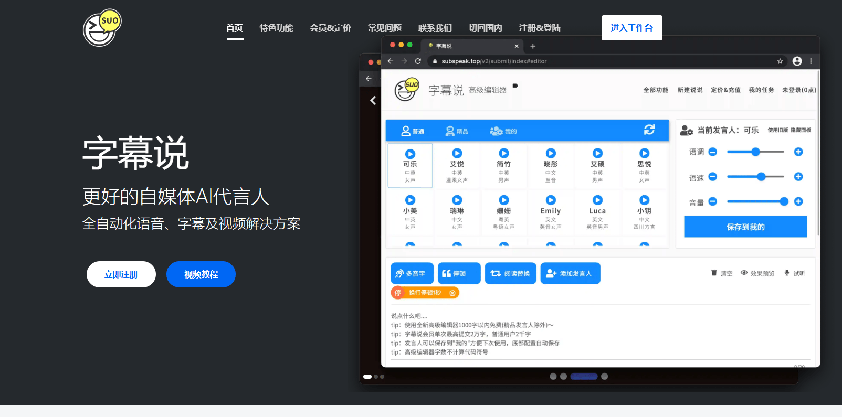Decrease 语速 with the minus button
The image size is (842, 417).
click(x=712, y=177)
